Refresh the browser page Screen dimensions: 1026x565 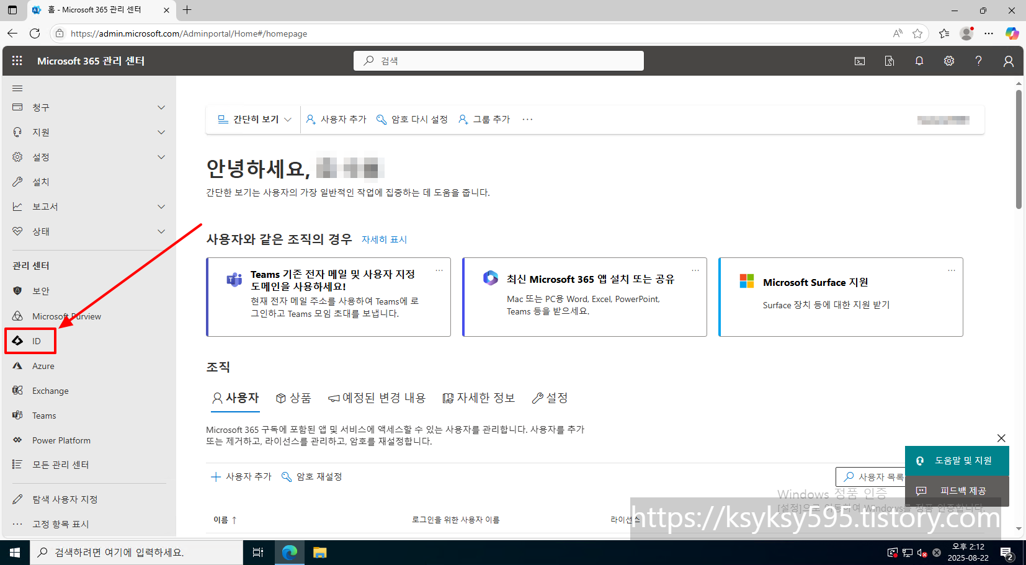[35, 33]
